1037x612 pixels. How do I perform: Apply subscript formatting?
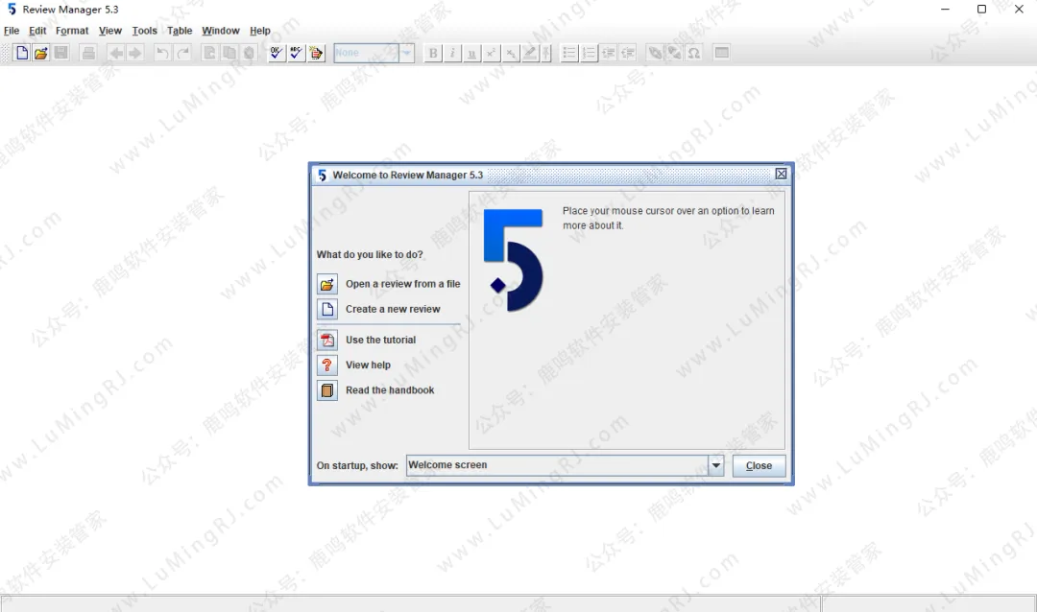pyautogui.click(x=511, y=53)
